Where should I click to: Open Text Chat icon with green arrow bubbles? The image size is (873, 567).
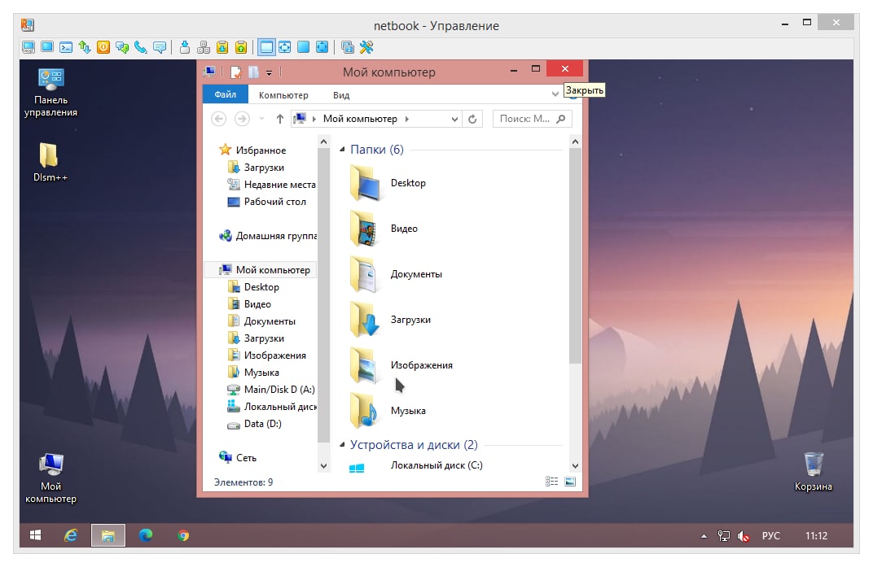click(x=122, y=47)
